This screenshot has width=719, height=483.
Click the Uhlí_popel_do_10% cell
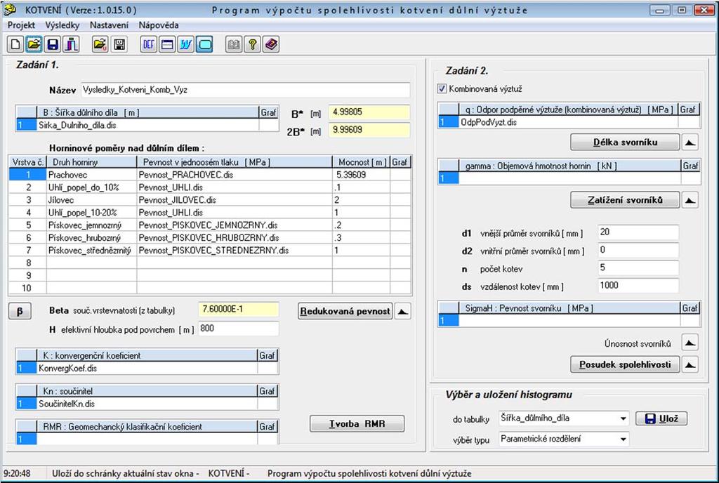pyautogui.click(x=91, y=187)
